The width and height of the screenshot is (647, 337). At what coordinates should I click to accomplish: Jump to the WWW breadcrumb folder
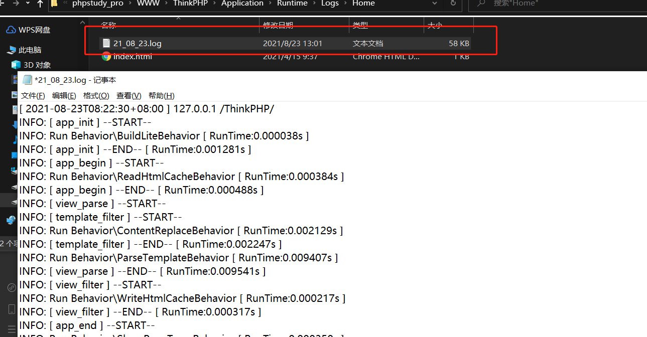148,3
